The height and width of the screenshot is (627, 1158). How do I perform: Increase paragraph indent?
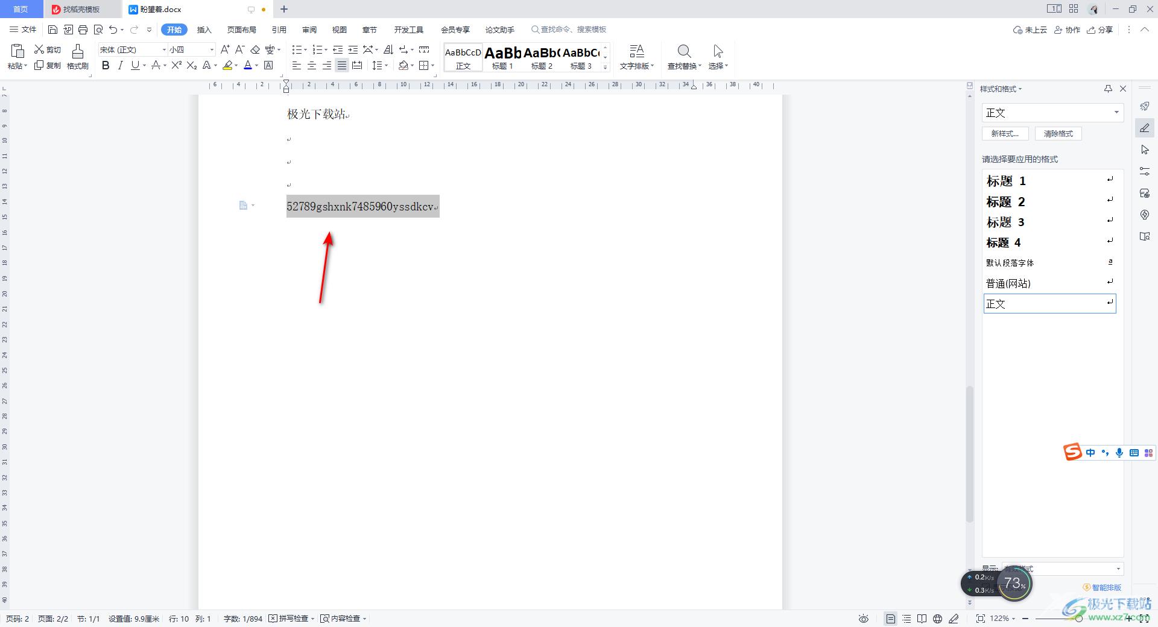(x=353, y=49)
